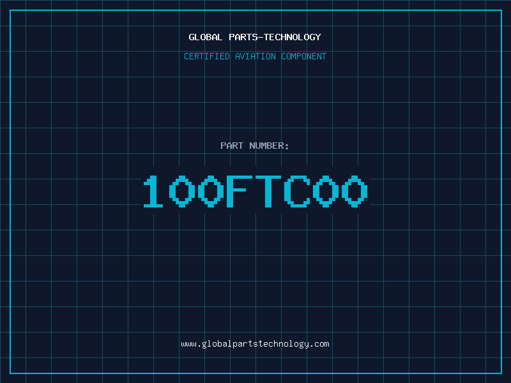Viewport: 511px width, 383px height.
Task: Click the letter T in the part number
Action: [x=269, y=191]
